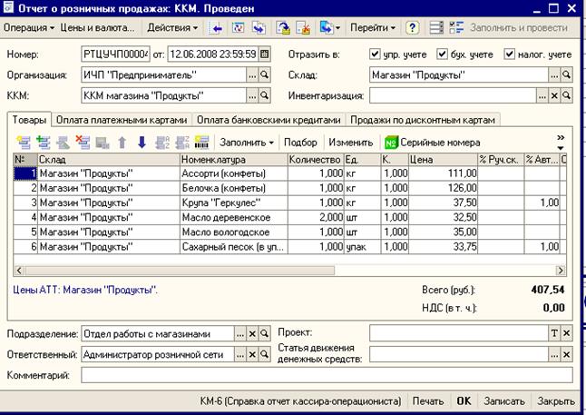Select Масло вологодское row cell
Image resolution: width=586 pixels, height=415 pixels.
[x=233, y=232]
